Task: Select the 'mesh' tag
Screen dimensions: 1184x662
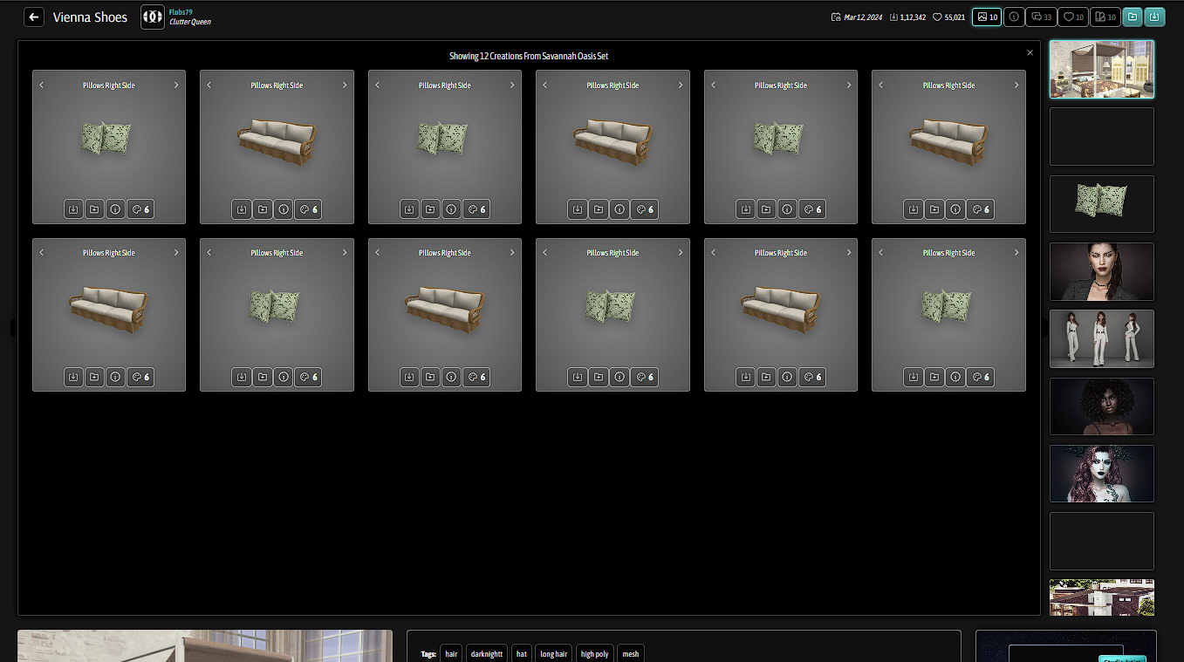Action: coord(631,653)
